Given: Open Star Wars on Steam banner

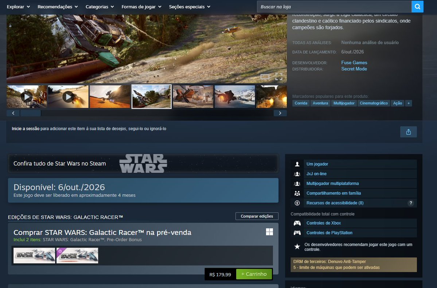Looking at the screenshot, I should pos(143,164).
